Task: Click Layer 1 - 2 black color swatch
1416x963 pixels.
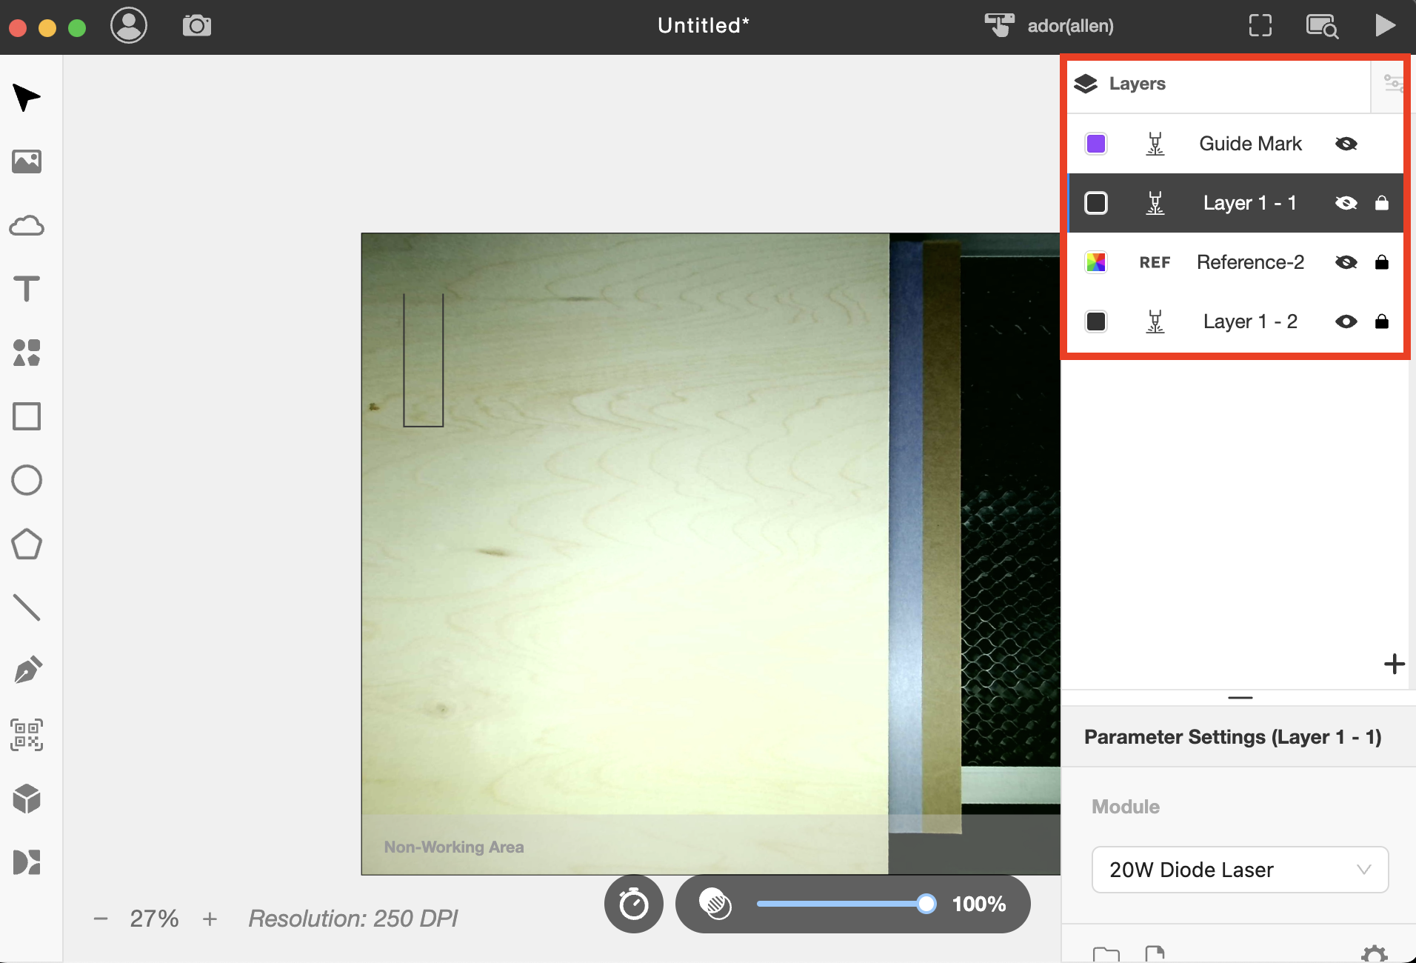Action: (1096, 321)
